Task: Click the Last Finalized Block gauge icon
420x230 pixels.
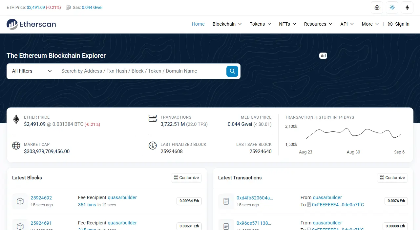Action: click(x=153, y=146)
